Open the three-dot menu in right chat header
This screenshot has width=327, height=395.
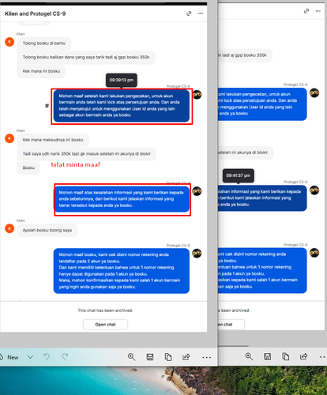pyautogui.click(x=318, y=11)
